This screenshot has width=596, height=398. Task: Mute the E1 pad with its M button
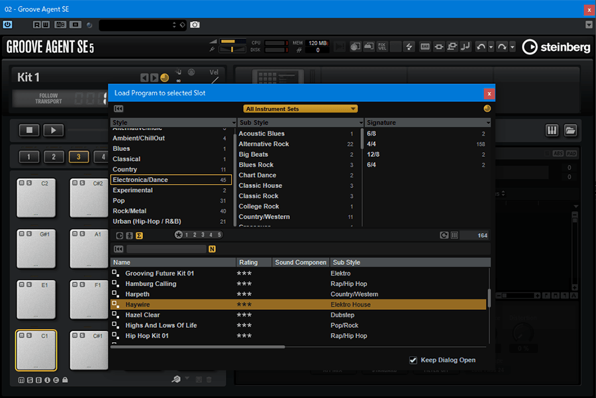22,285
